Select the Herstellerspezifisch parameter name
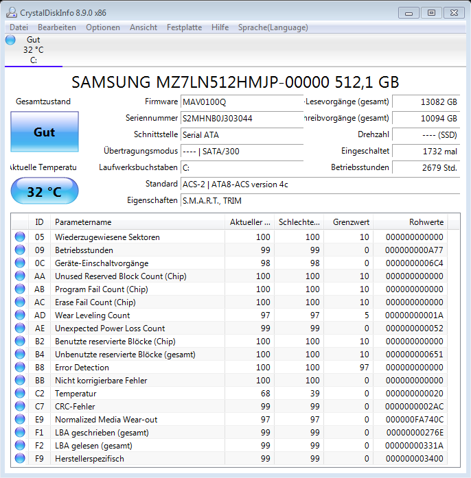The height and width of the screenshot is (478, 471). click(x=89, y=459)
